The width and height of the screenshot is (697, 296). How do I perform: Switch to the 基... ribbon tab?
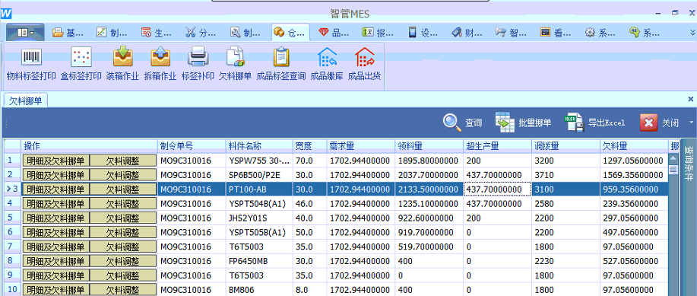[68, 32]
